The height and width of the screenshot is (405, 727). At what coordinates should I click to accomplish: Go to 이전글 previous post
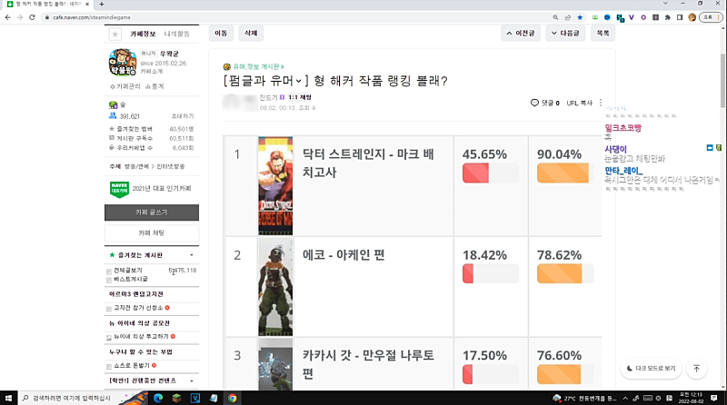point(521,33)
